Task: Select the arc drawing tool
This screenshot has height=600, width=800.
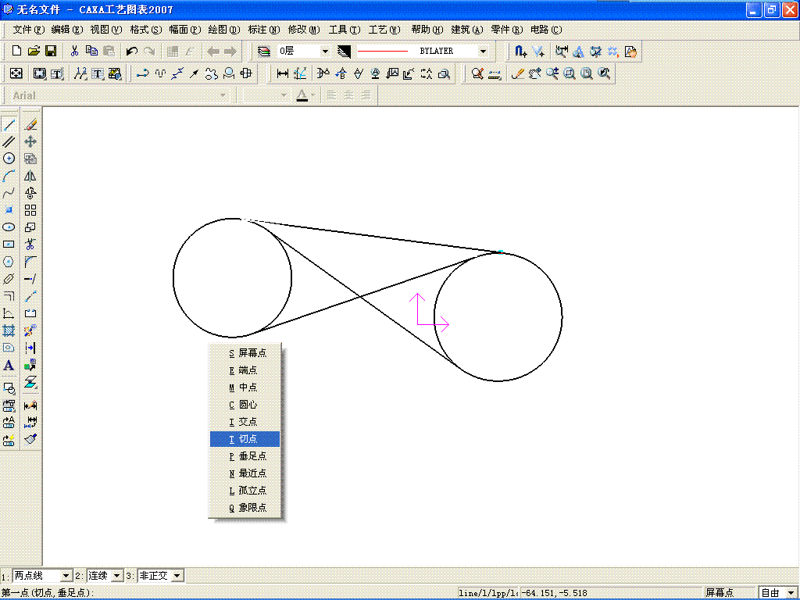Action: tap(9, 176)
